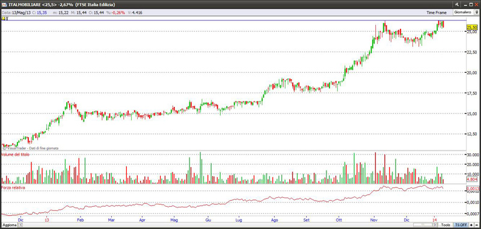The image size is (481, 229).
Task: Open the Tools button
Action: pyautogui.click(x=446, y=225)
